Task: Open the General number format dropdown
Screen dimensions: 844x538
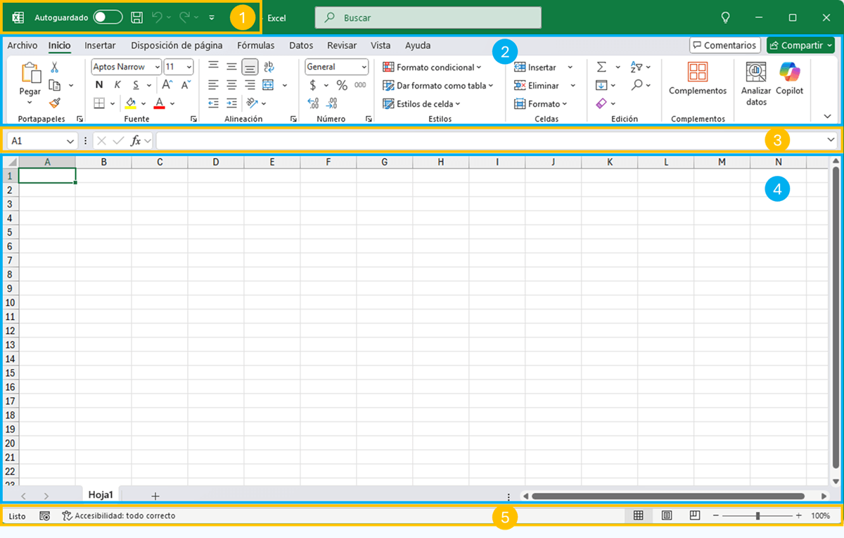Action: (364, 68)
